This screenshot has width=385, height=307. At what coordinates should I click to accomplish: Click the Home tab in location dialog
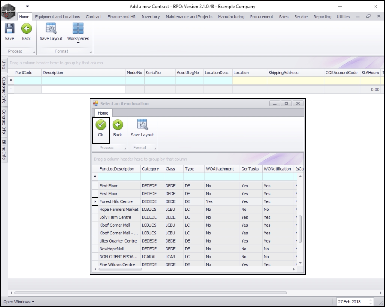(x=103, y=113)
